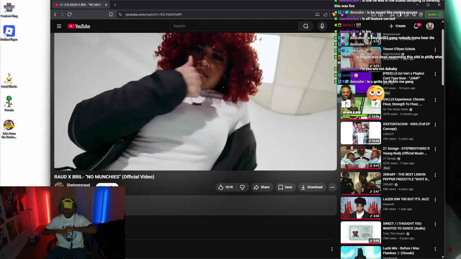Click the browser forward arrow

coord(62,14)
